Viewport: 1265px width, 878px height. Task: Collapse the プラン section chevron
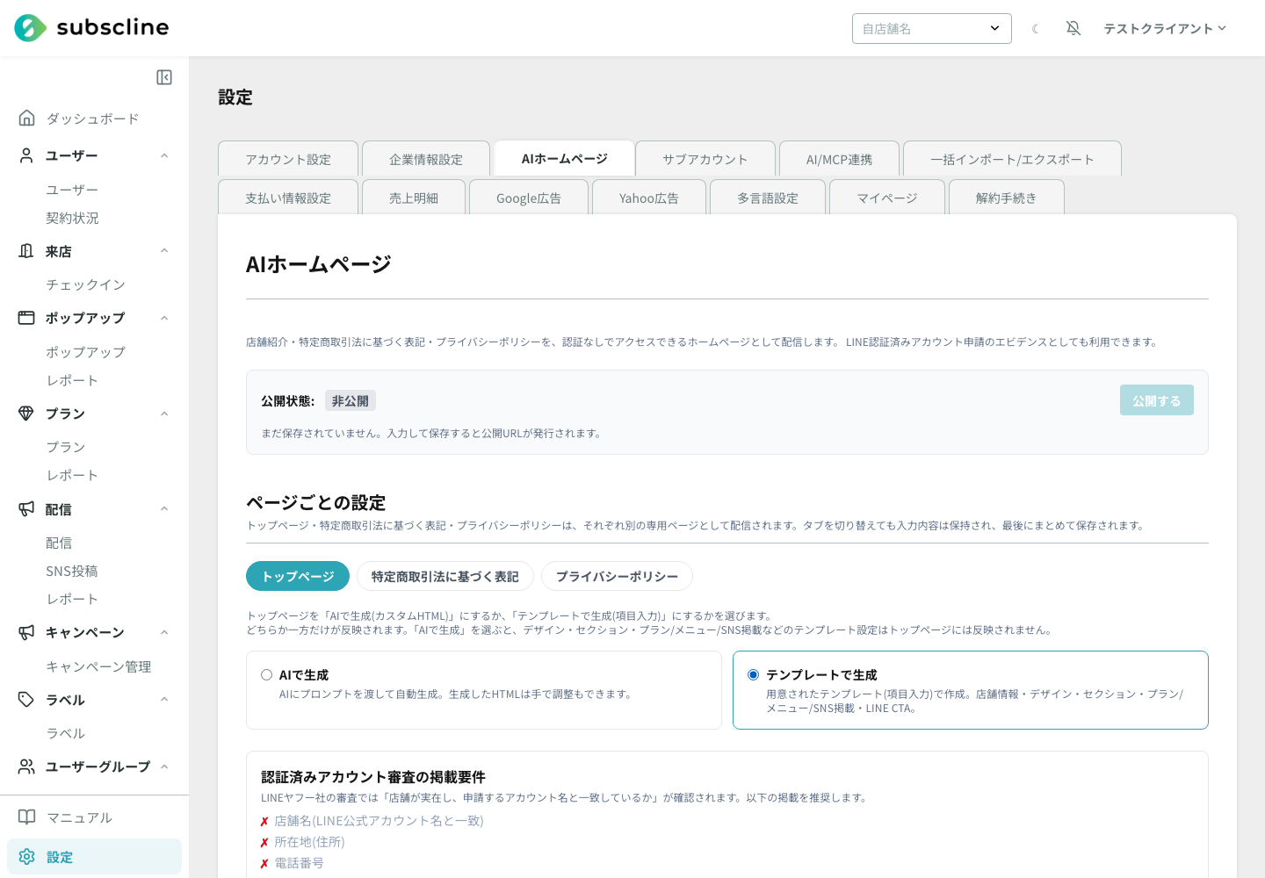pos(164,414)
